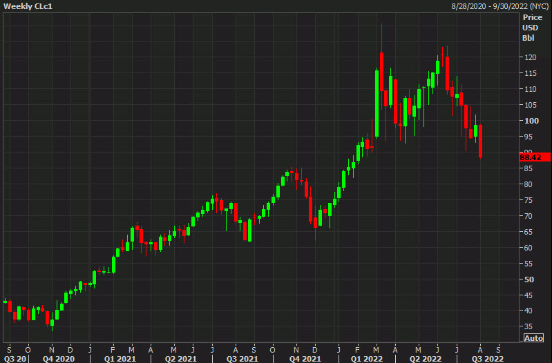Select the Q4 2021 quarter label
Viewport: 552px width, 363px height.
tap(305, 359)
